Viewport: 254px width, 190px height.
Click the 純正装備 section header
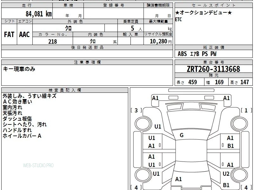(214, 47)
